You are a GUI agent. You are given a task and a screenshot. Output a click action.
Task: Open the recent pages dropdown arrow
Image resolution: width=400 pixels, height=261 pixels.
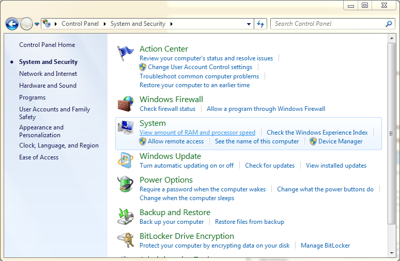(37, 24)
